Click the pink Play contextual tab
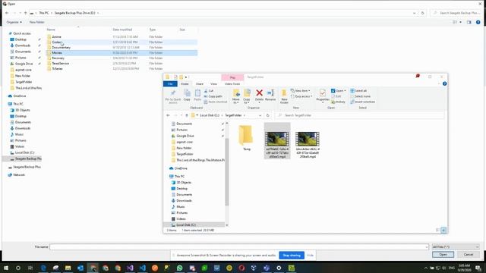The width and height of the screenshot is (486, 273). pyautogui.click(x=232, y=77)
